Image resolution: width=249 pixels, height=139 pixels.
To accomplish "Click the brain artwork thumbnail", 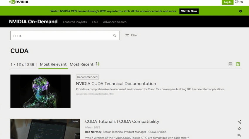I will pos(40,91).
